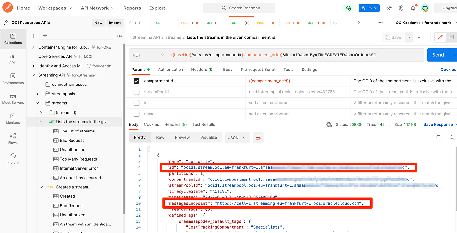Click the messagesEndpoint URL link
Viewport: 457px width, 233px height.
[288, 203]
